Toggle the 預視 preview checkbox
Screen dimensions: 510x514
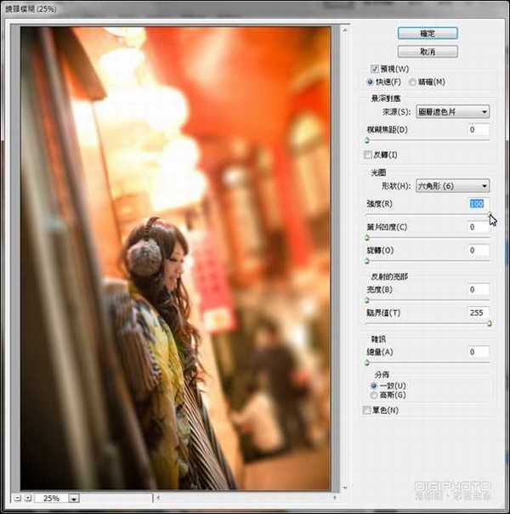[374, 69]
